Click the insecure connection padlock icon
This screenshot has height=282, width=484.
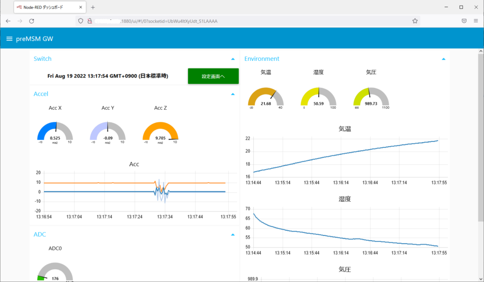tap(89, 21)
